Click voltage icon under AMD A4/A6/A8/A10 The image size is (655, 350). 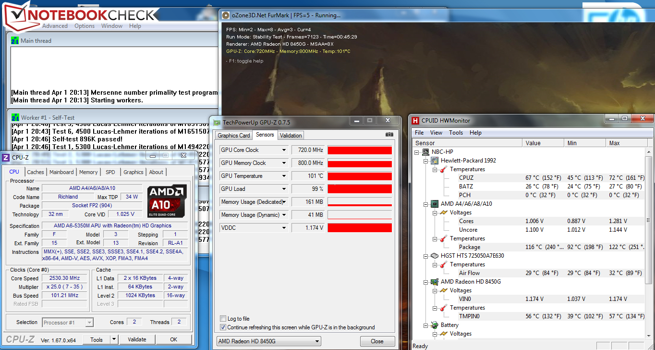coord(443,212)
